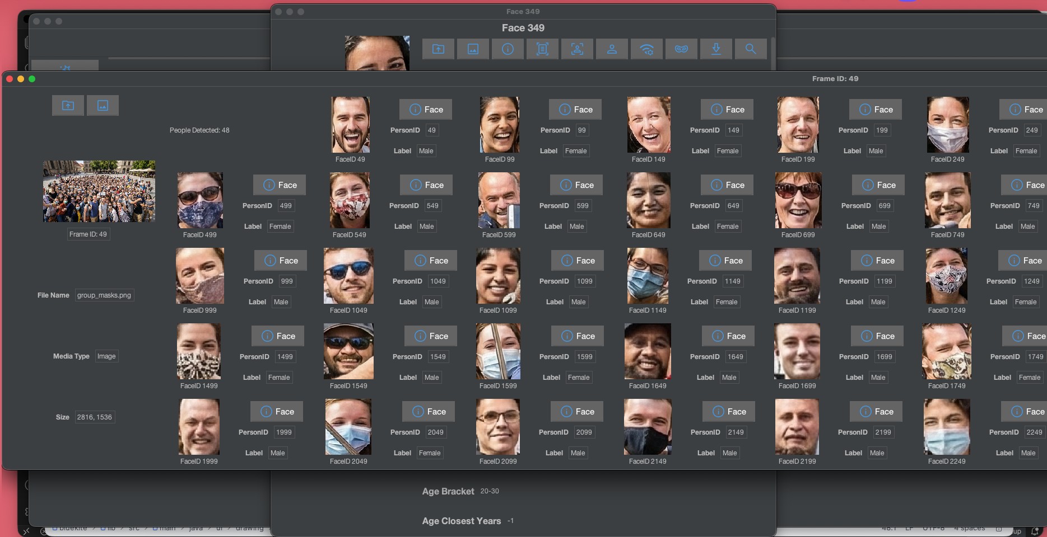
Task: Click the File Name field showing group_masks.png
Action: (104, 295)
